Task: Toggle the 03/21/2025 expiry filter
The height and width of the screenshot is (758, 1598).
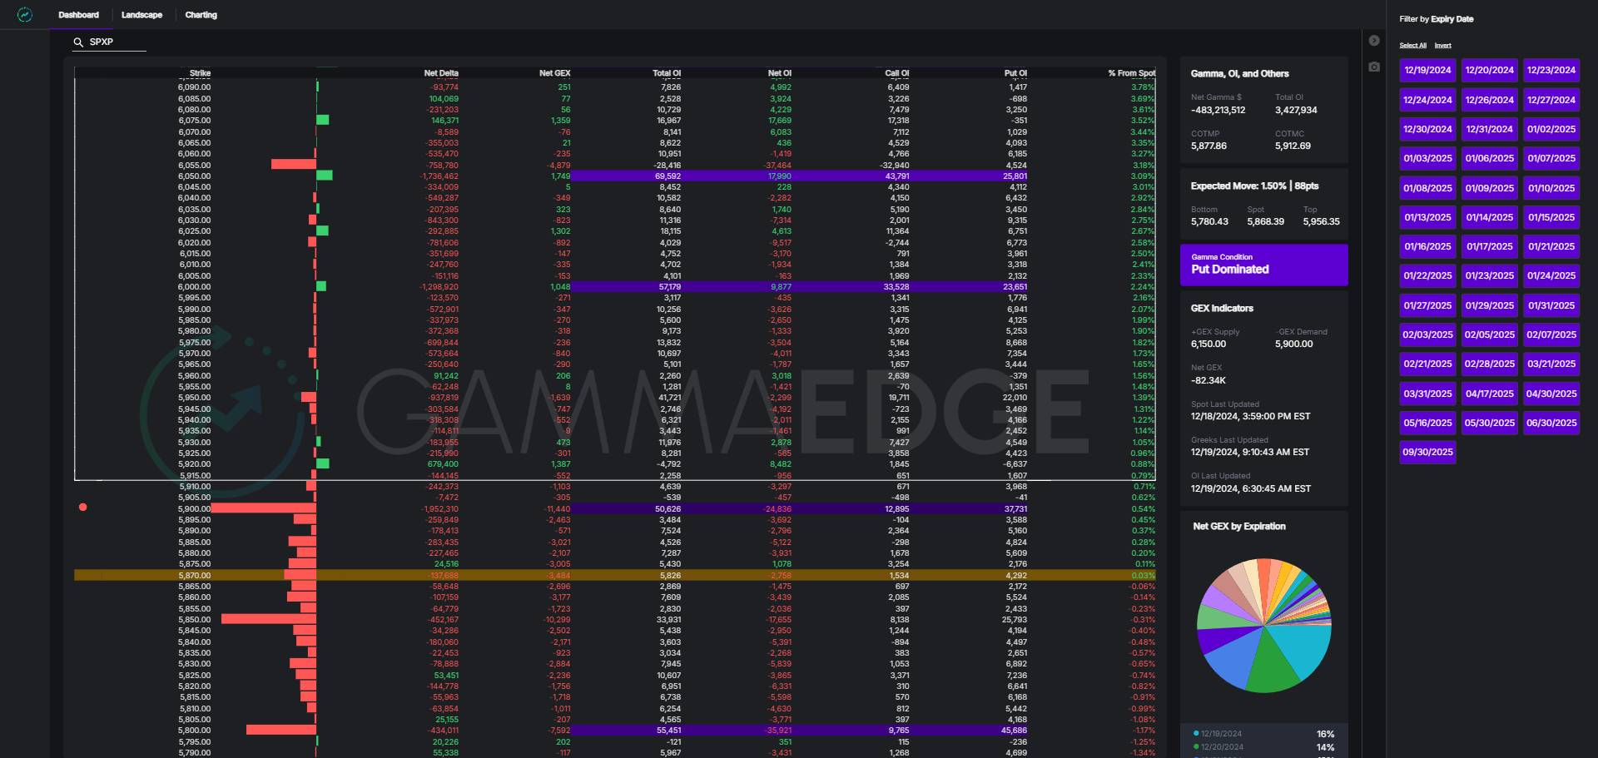Action: point(1551,364)
